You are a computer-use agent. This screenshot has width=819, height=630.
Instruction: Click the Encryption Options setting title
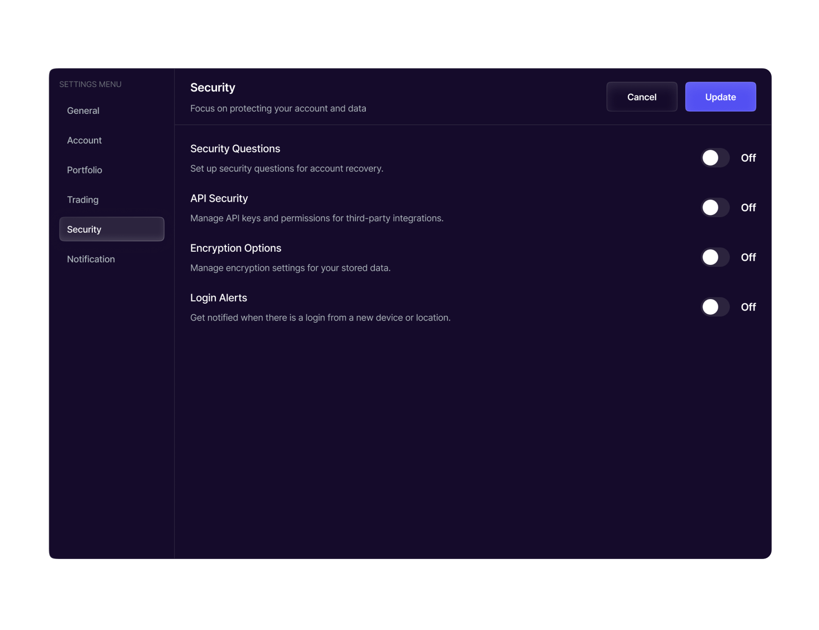236,248
